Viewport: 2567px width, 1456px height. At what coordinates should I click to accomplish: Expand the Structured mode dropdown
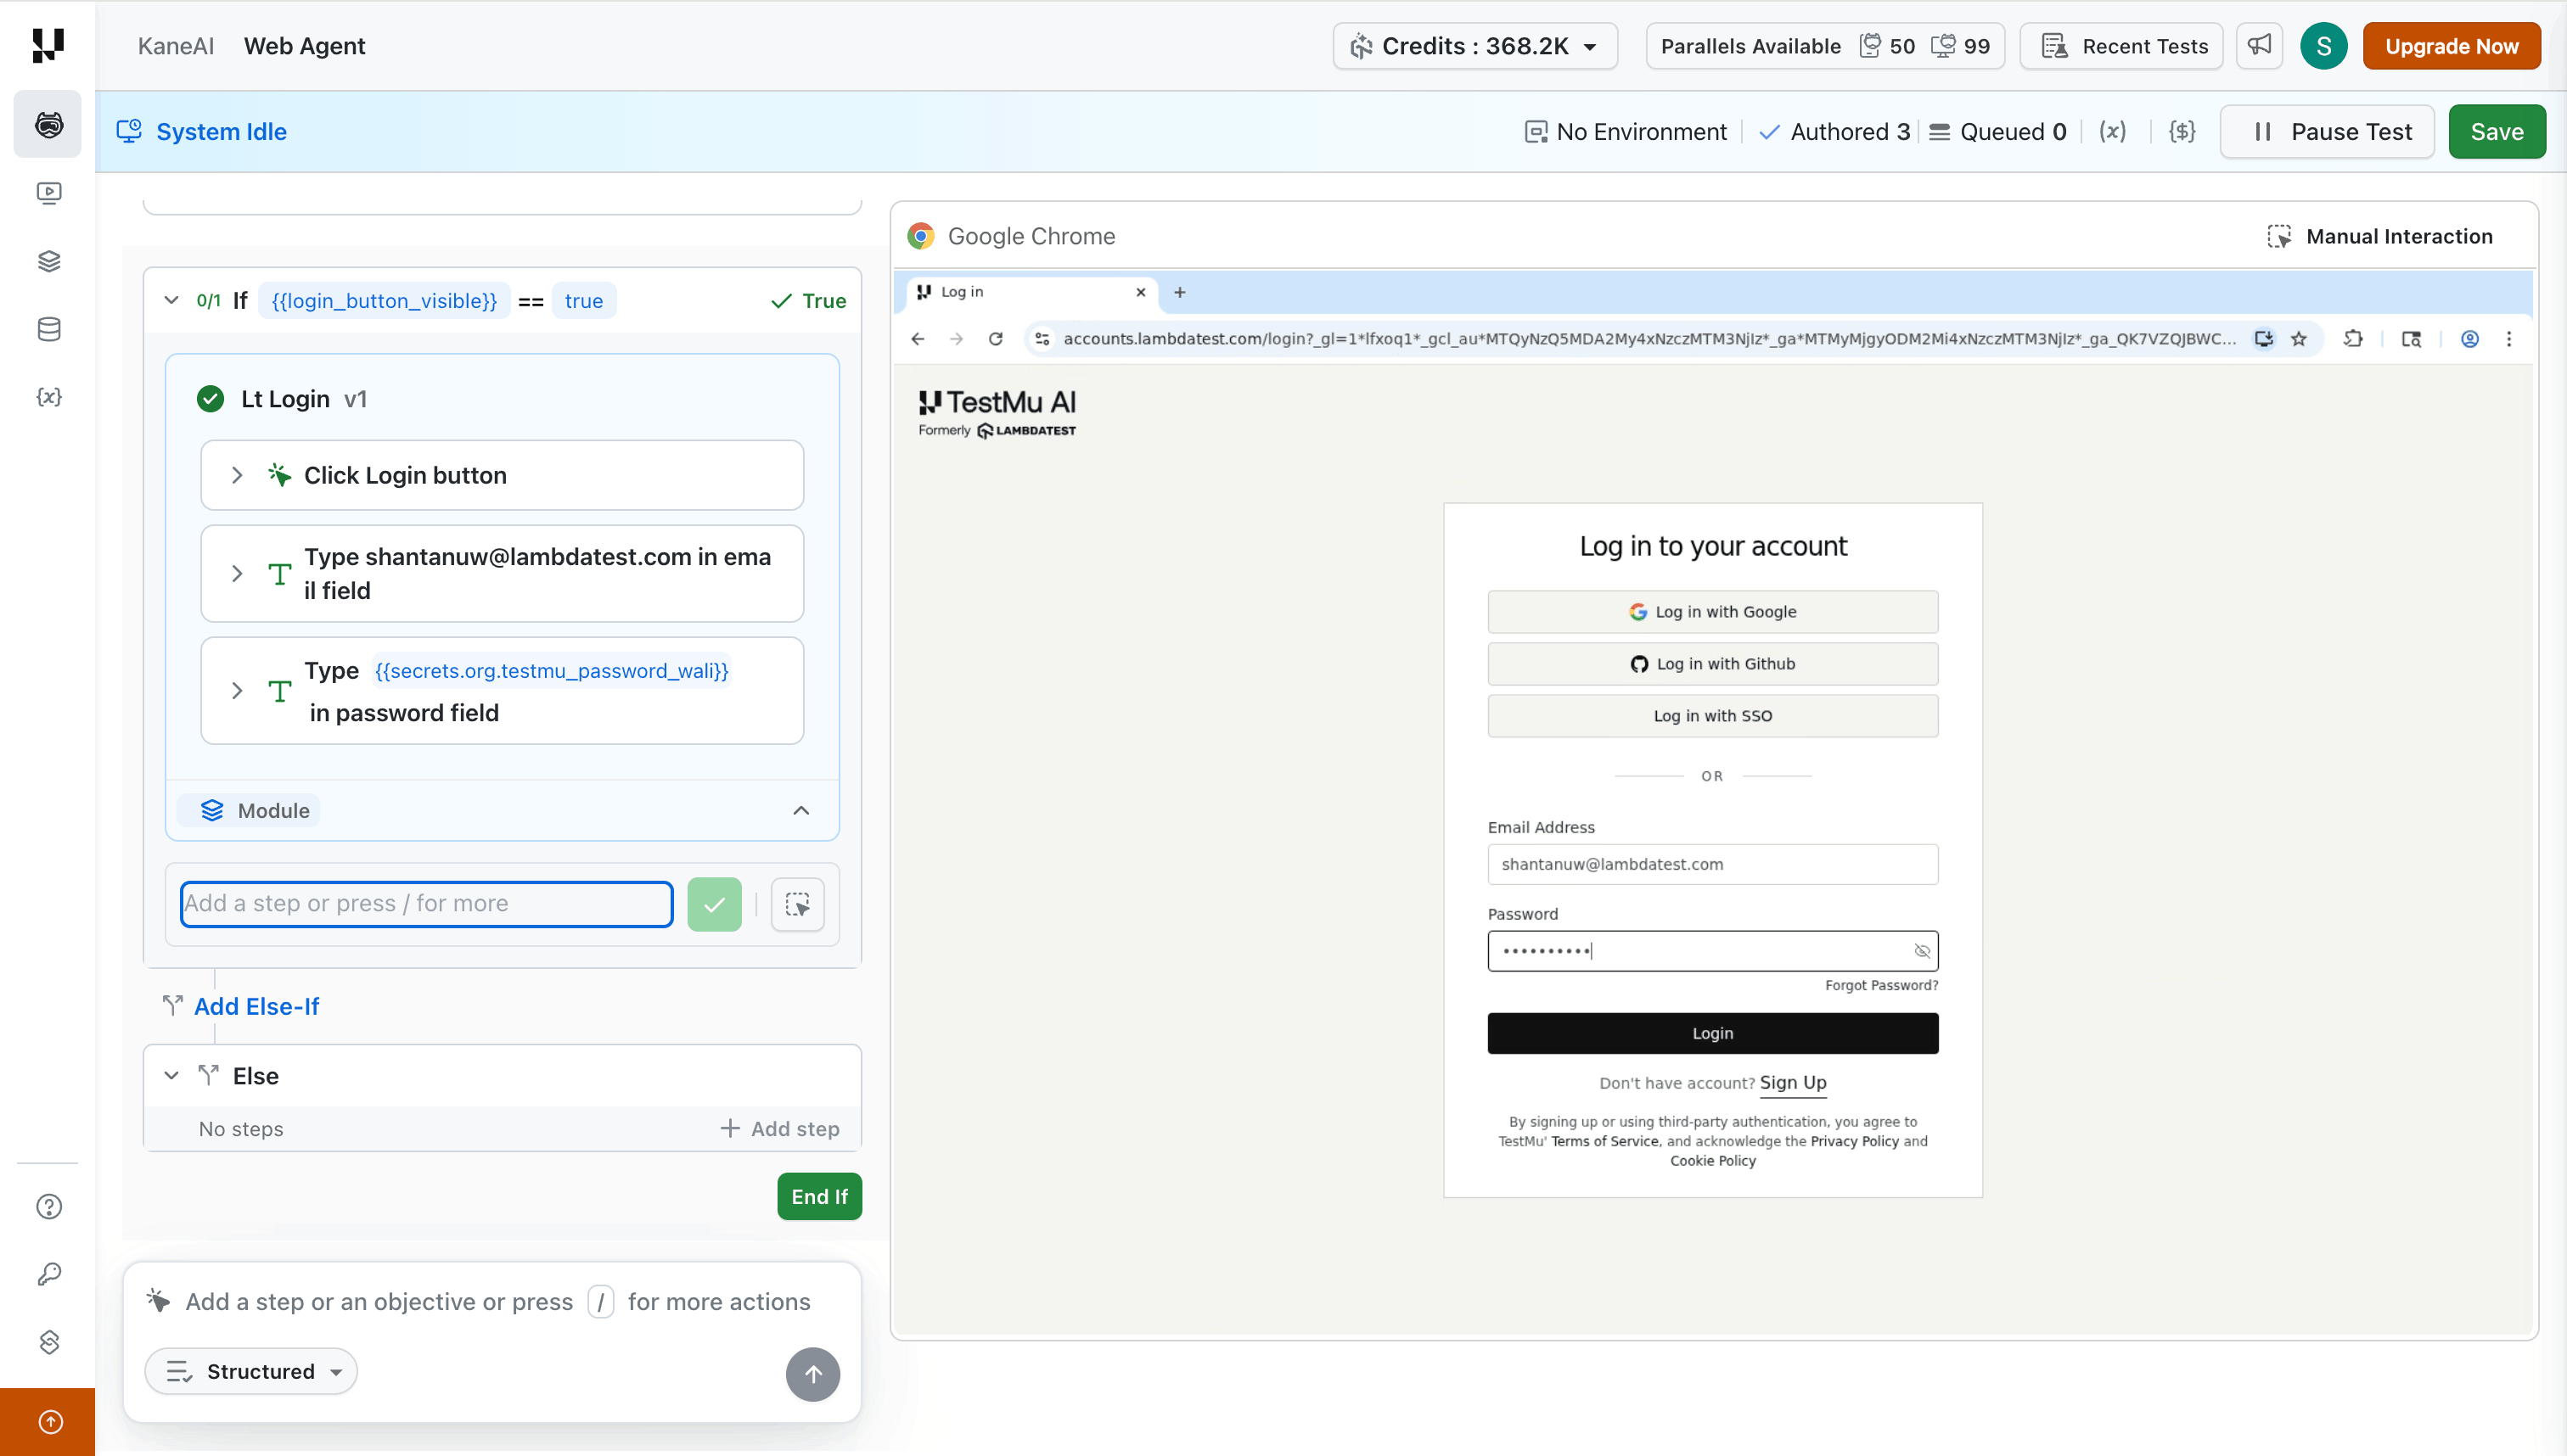coord(251,1371)
